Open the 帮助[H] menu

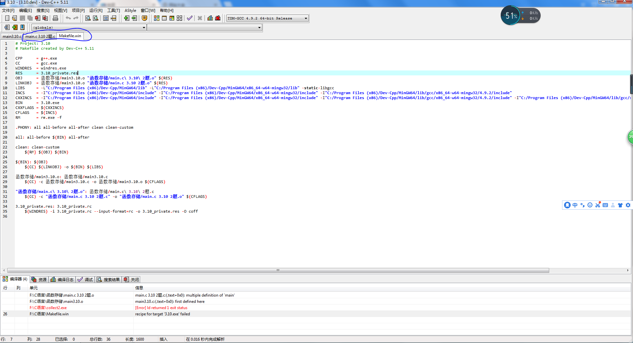(167, 11)
